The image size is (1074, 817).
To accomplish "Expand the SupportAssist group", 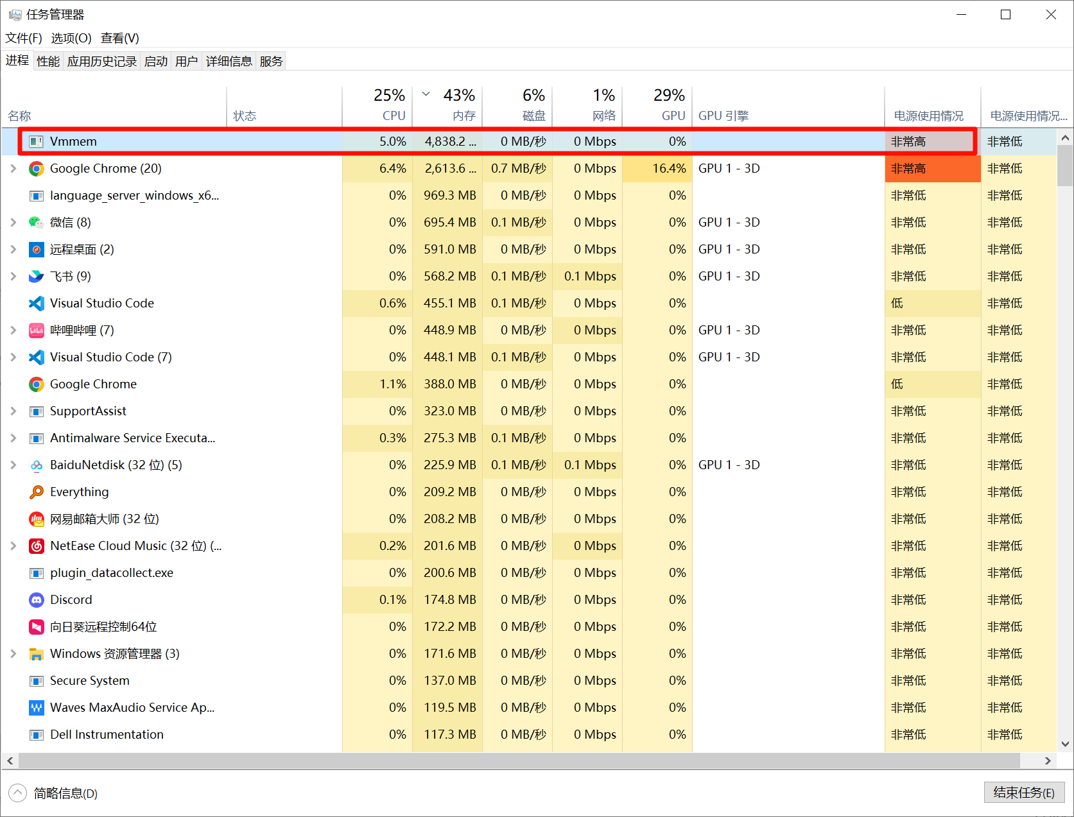I will coord(13,411).
